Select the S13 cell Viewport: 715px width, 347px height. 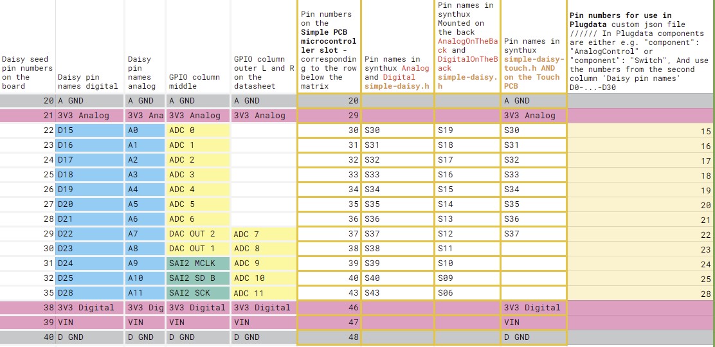point(467,219)
